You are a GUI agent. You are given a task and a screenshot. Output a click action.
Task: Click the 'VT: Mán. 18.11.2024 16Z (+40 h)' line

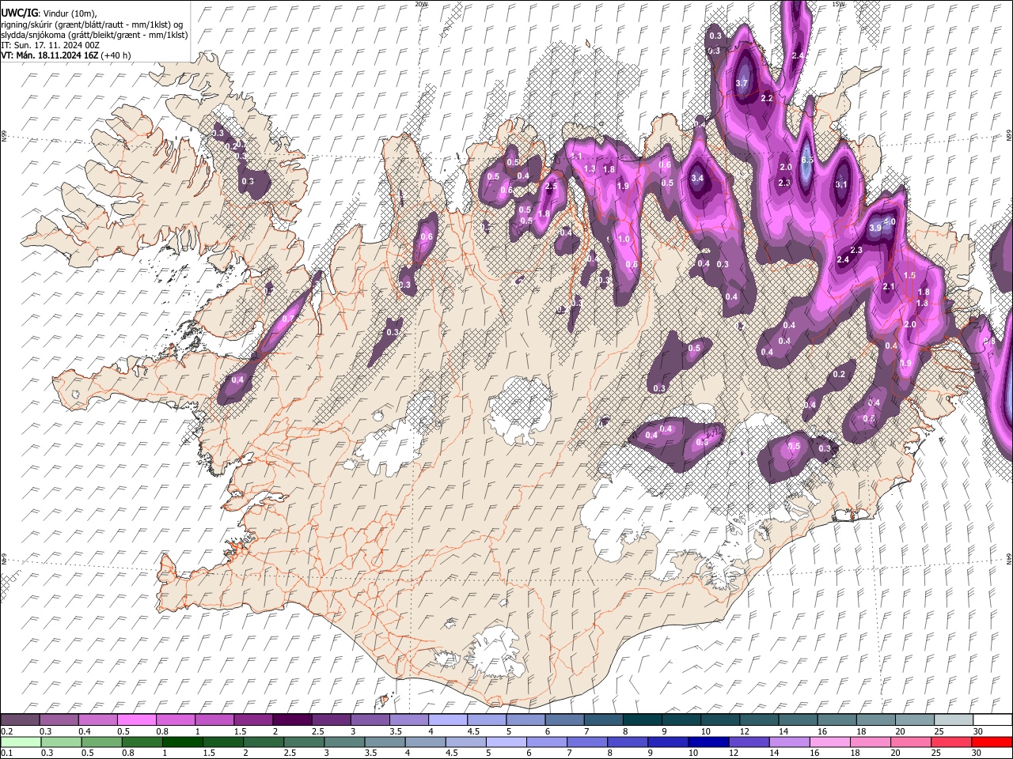(x=66, y=55)
